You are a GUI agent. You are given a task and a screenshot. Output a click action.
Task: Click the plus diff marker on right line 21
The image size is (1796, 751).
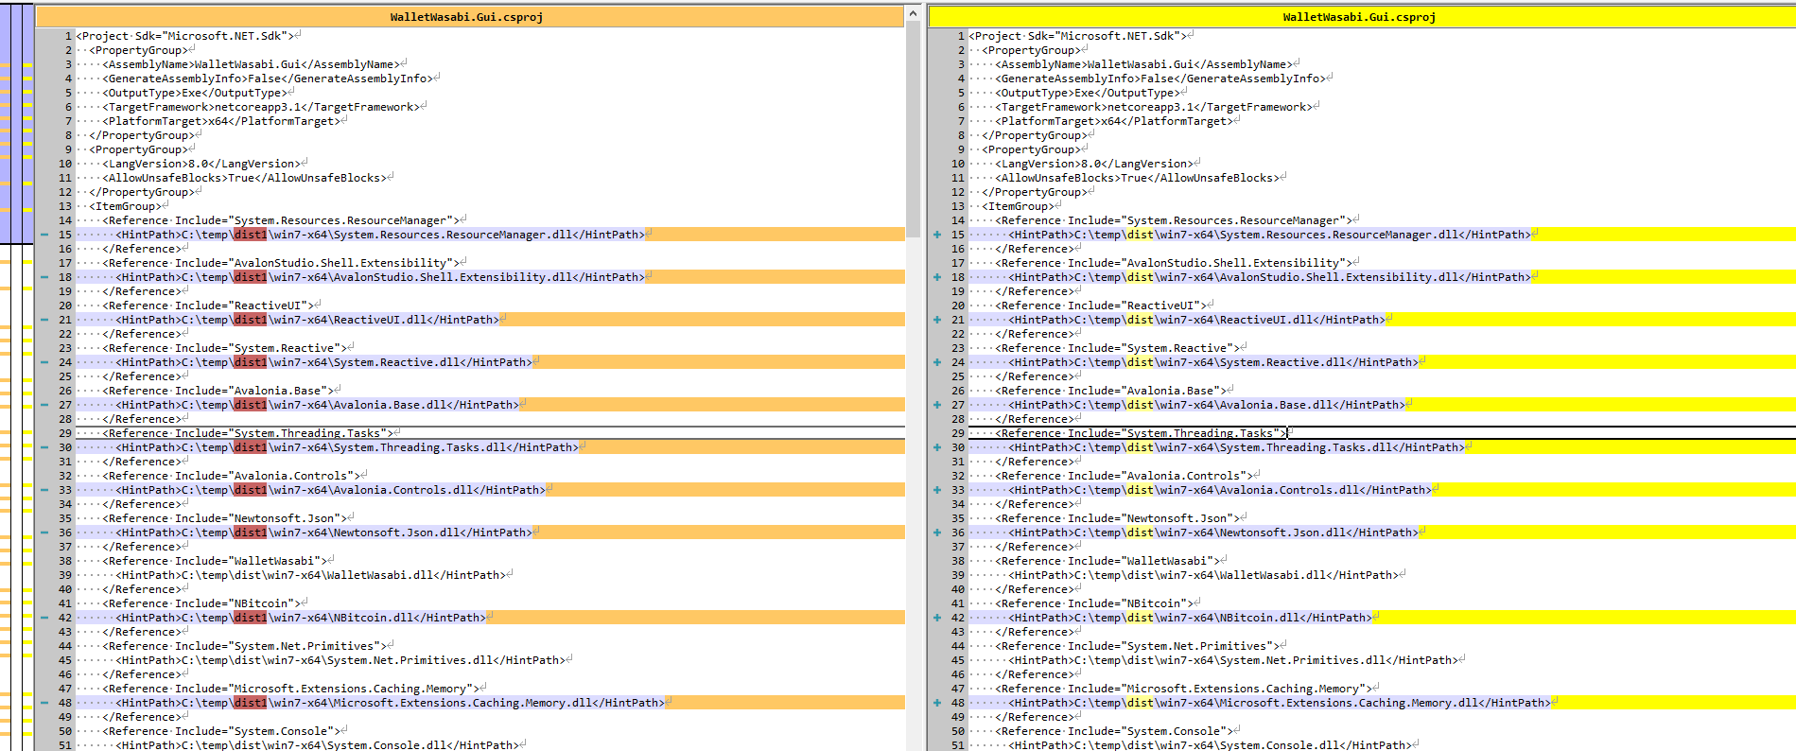(937, 320)
